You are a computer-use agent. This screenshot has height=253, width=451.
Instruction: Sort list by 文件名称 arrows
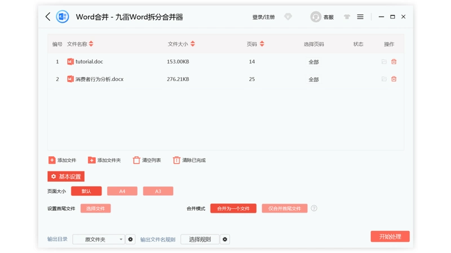pos(91,44)
